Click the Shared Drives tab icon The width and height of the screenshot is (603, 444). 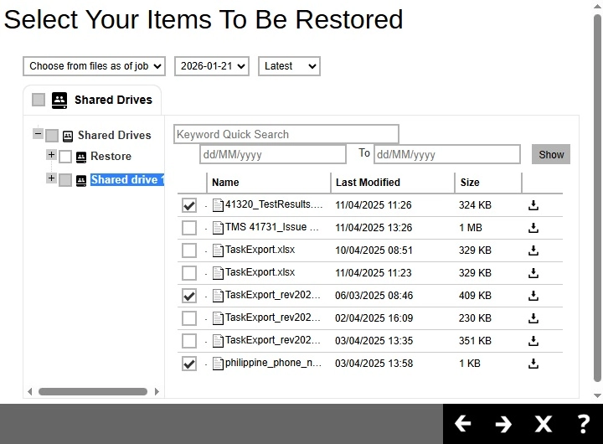59,100
